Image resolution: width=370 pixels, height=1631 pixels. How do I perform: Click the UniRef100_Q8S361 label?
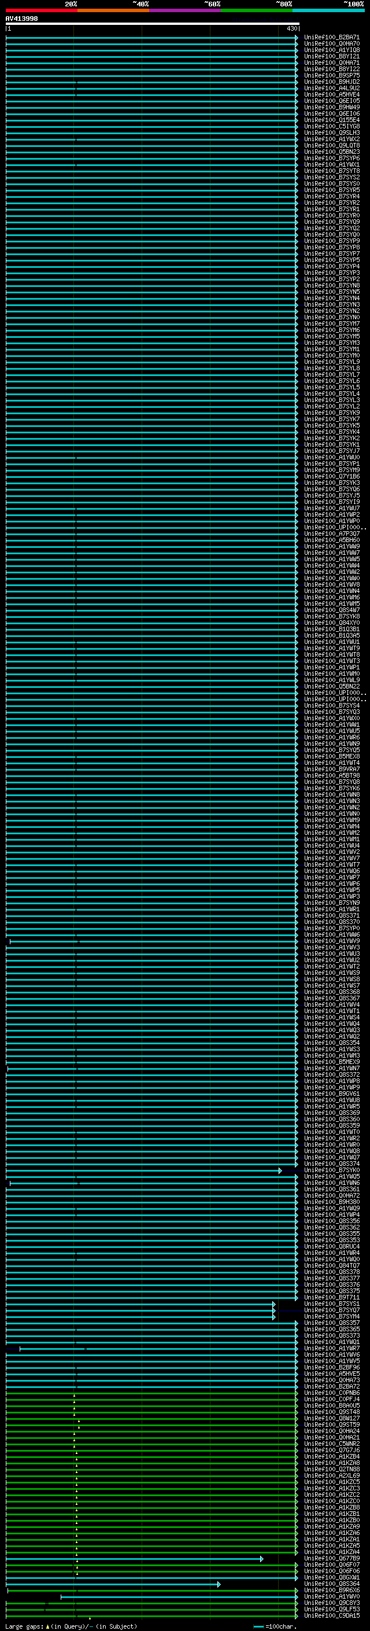coord(332,1189)
